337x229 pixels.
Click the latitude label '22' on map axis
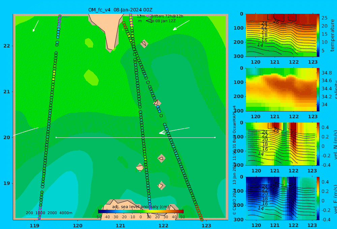(7, 46)
